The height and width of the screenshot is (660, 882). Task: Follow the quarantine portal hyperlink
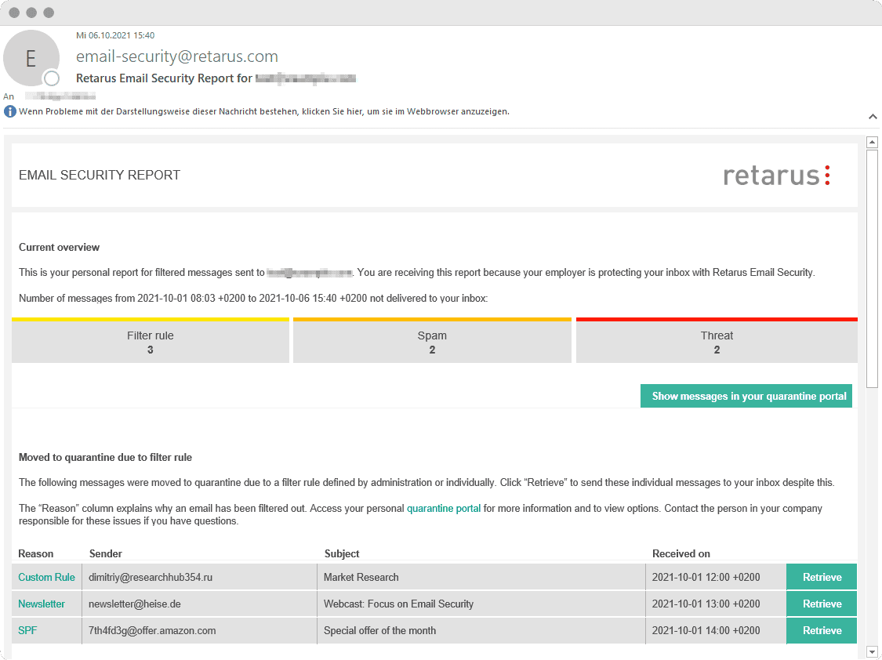[443, 508]
